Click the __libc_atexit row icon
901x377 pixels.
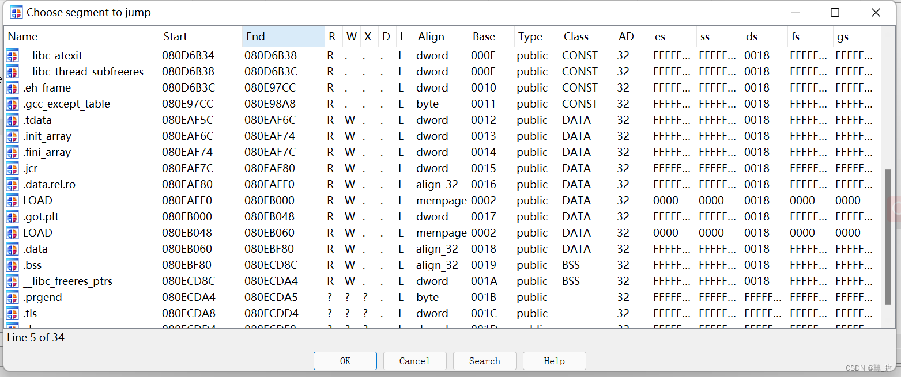click(12, 56)
